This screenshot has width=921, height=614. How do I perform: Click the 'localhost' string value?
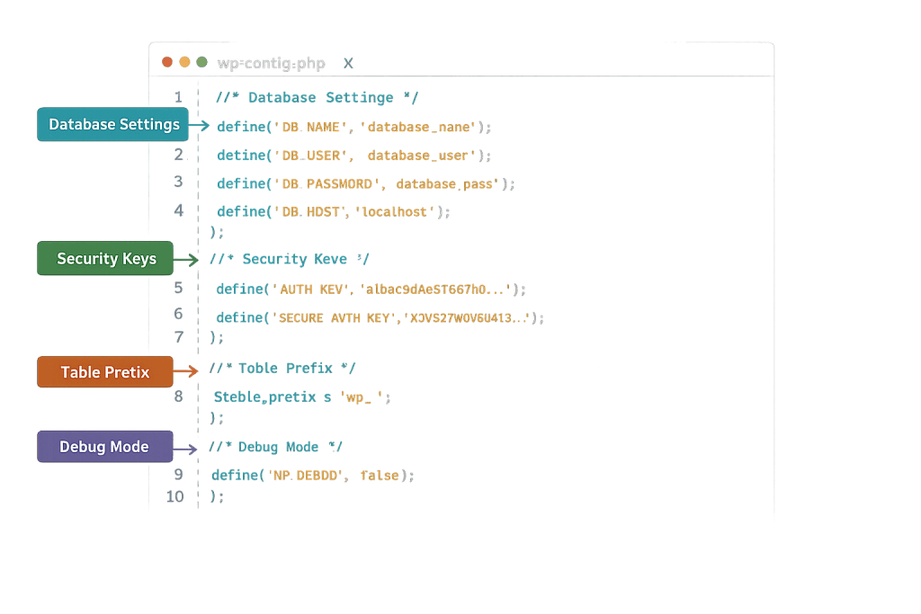coord(394,212)
